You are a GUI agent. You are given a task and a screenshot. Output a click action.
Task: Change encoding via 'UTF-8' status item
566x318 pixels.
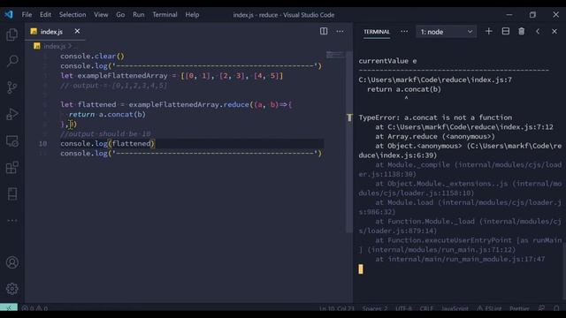(403, 308)
